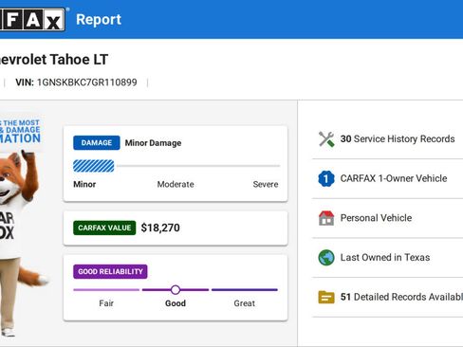Click the purple GOOD RELIABILITY badge

(x=110, y=271)
